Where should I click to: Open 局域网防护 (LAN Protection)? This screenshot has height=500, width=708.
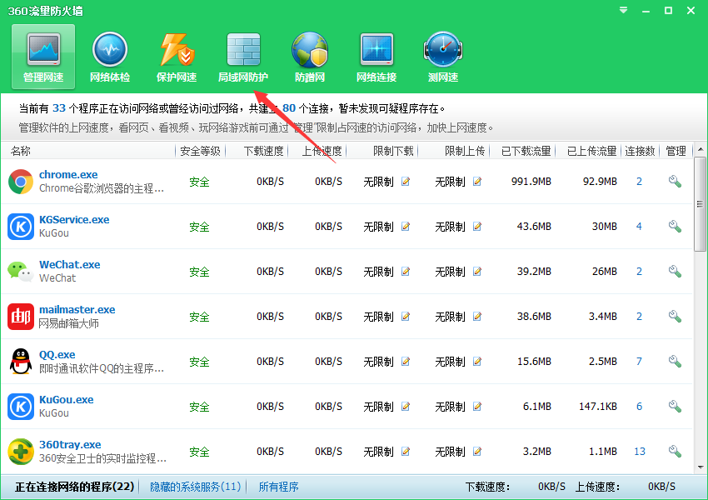click(243, 55)
